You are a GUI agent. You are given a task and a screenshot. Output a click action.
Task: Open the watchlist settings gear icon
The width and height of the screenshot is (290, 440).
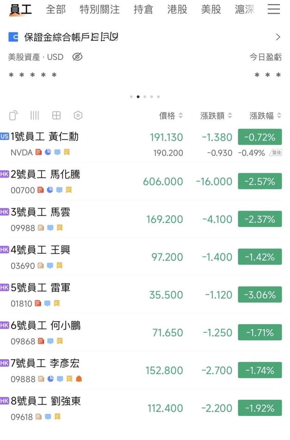(x=78, y=116)
